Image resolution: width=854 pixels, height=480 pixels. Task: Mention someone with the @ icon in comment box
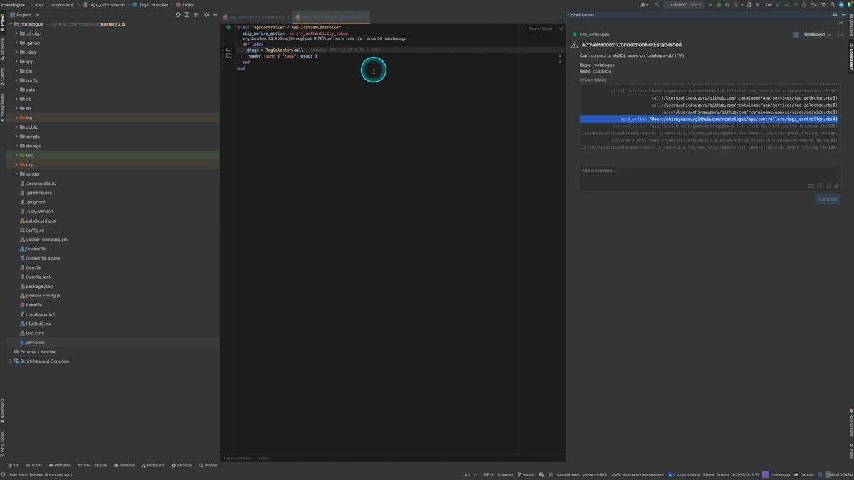pos(820,186)
